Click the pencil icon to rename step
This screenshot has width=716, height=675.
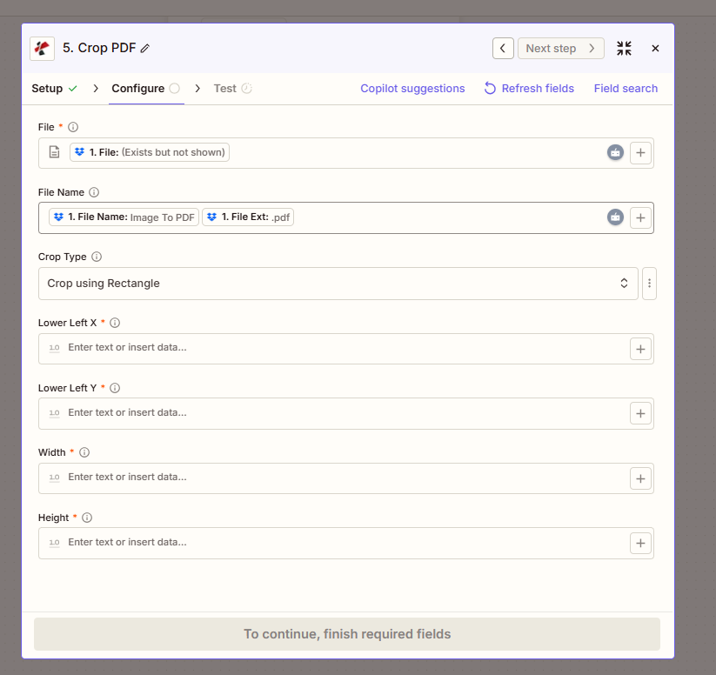145,49
